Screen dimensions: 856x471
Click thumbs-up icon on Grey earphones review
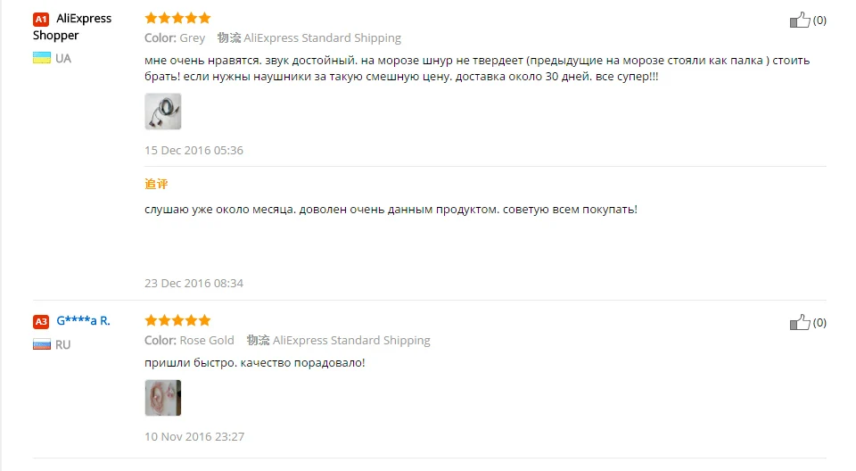tap(800, 21)
